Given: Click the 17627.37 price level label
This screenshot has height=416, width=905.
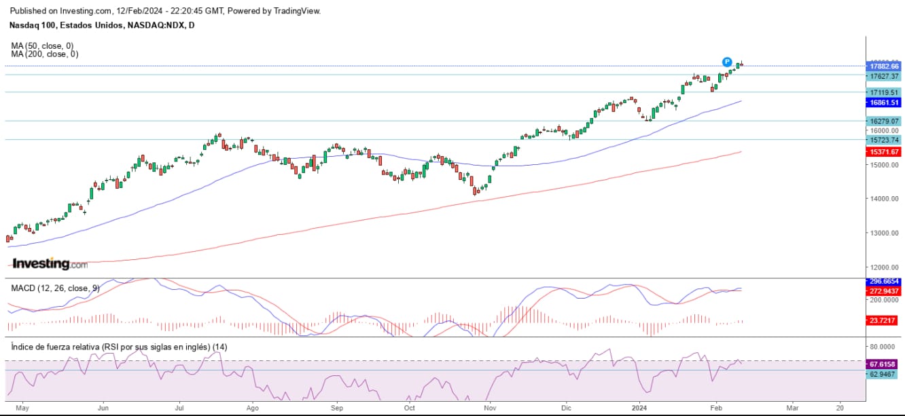Looking at the screenshot, I should (884, 77).
